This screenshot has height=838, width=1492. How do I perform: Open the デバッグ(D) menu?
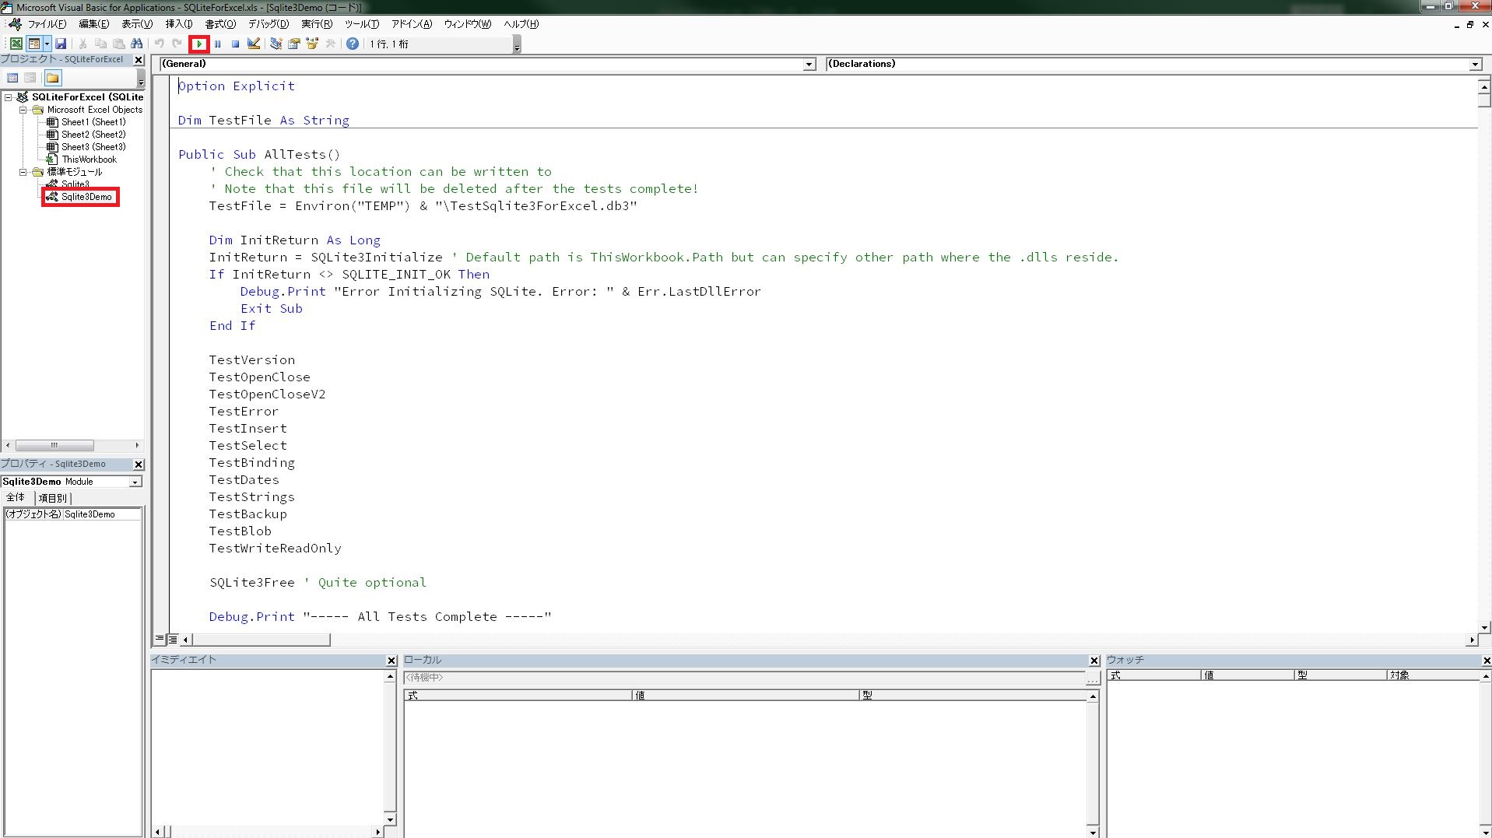click(268, 24)
